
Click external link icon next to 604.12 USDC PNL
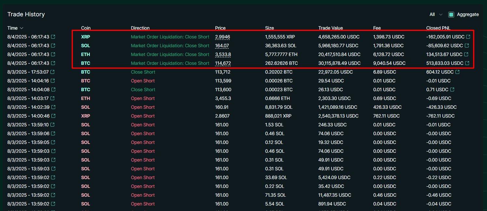[x=457, y=72]
